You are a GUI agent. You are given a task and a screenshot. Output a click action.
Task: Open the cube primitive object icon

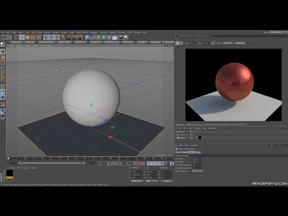[87, 37]
